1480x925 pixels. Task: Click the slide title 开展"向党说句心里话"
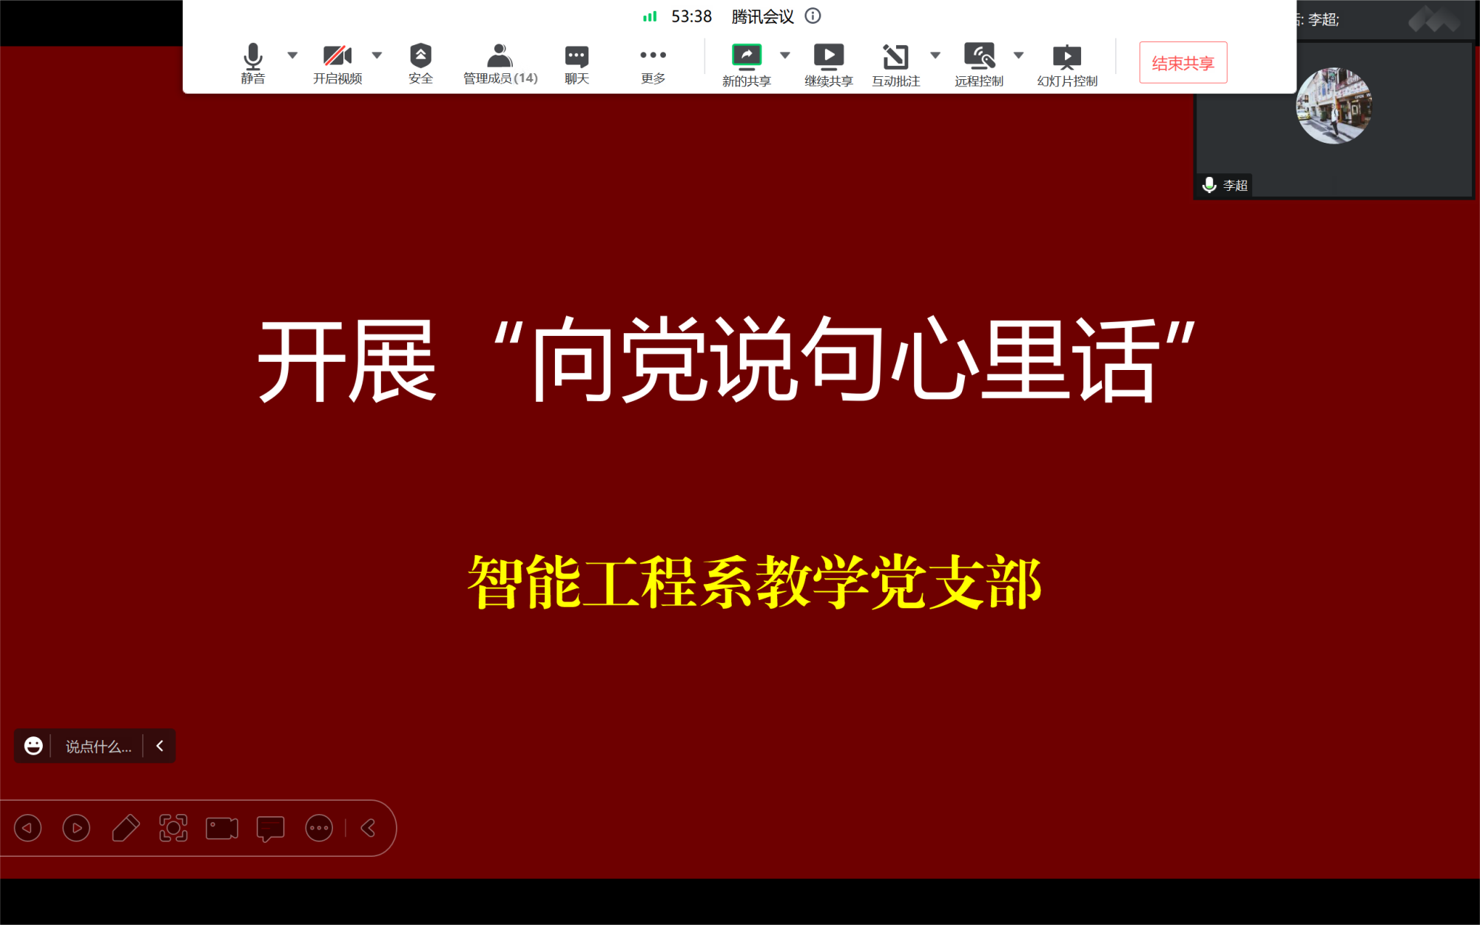726,361
